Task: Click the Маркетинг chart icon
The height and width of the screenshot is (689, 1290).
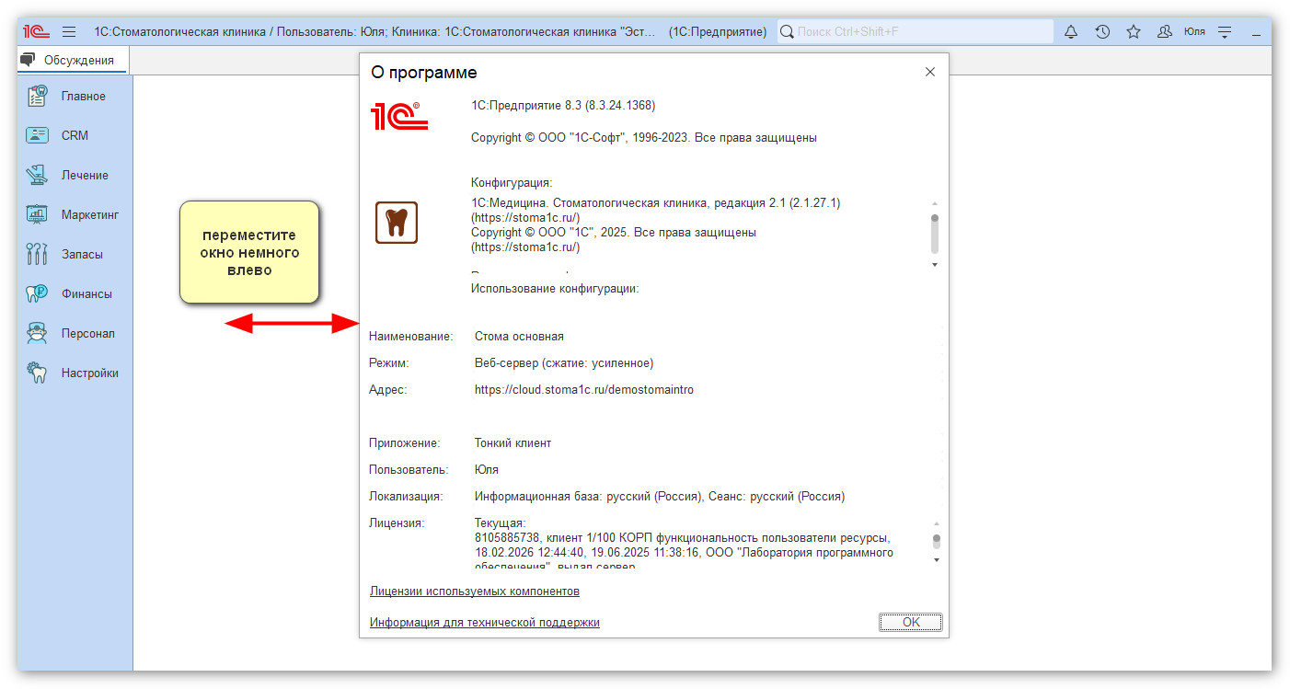Action: pos(37,214)
